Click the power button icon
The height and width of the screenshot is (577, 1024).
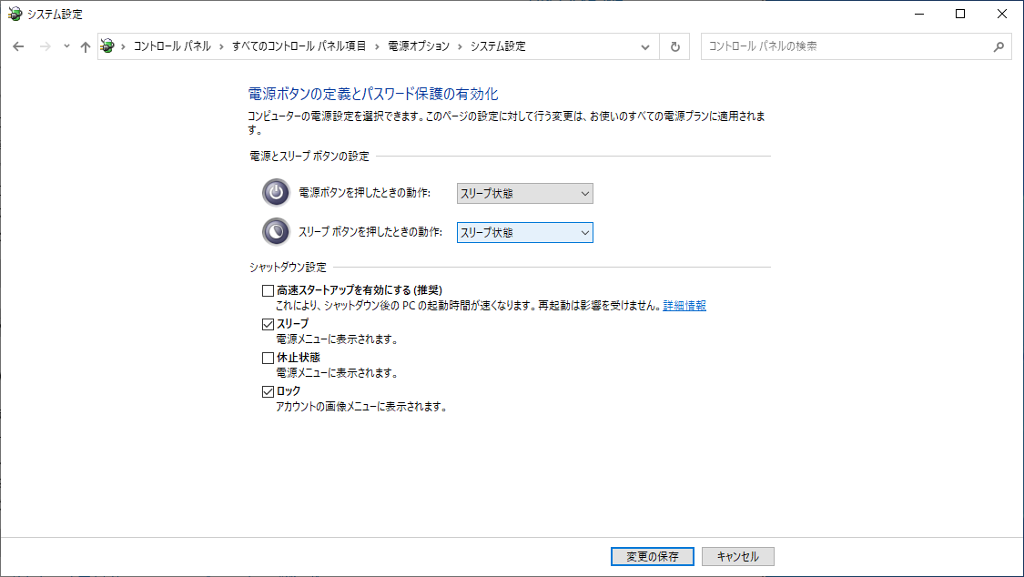point(276,193)
